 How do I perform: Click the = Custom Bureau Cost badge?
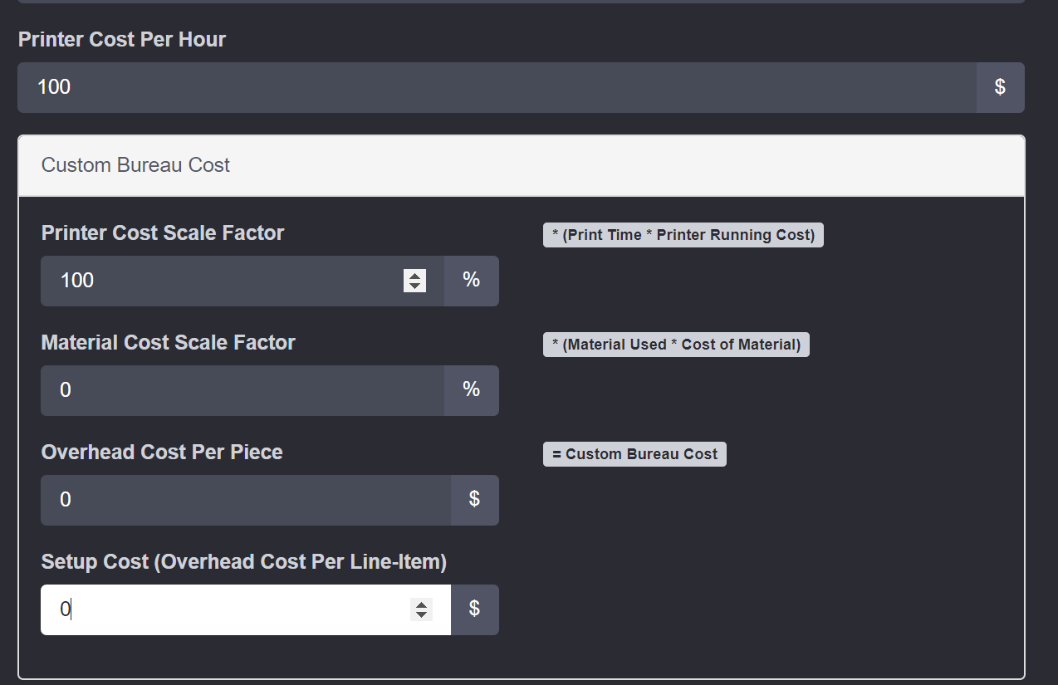(634, 454)
